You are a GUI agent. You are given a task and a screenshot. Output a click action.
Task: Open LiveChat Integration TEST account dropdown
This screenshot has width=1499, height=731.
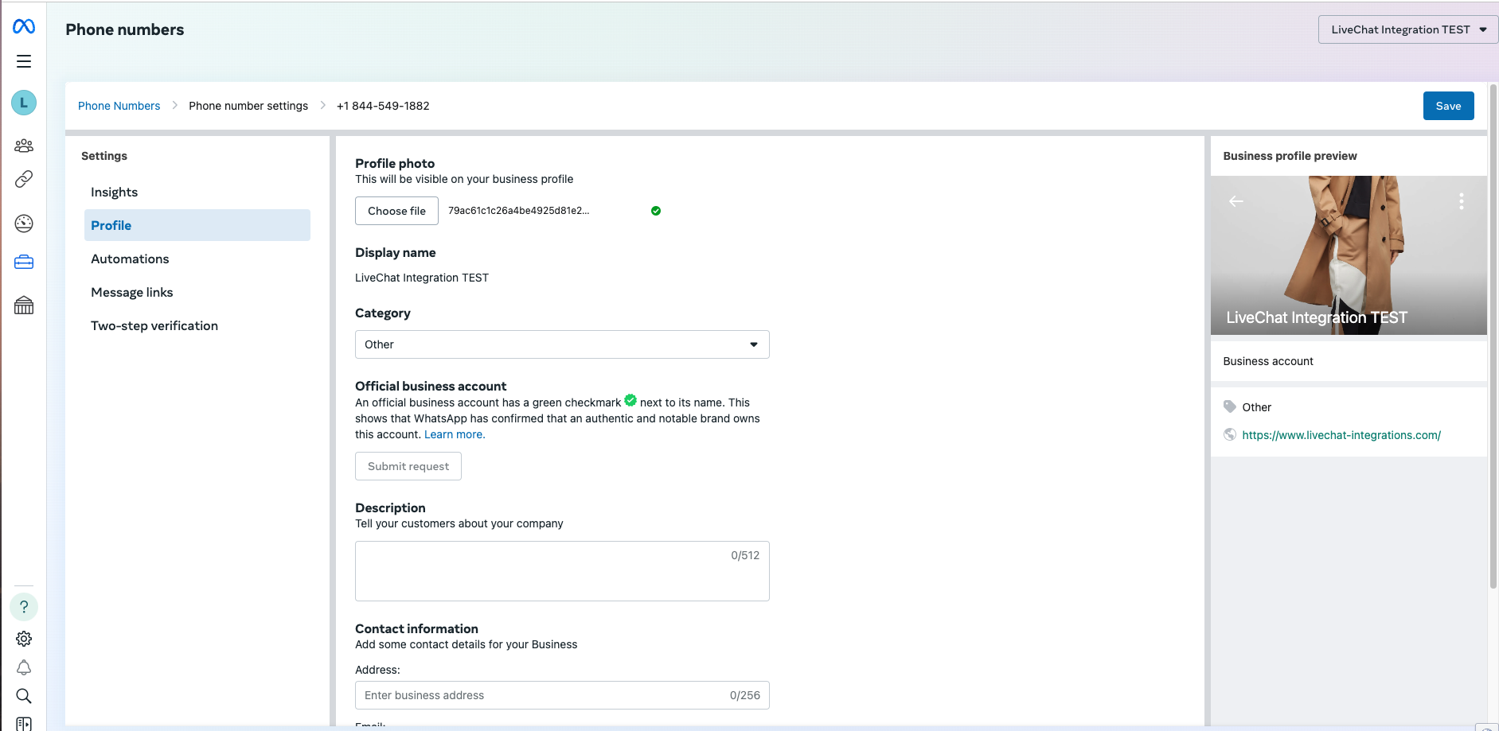coord(1407,29)
